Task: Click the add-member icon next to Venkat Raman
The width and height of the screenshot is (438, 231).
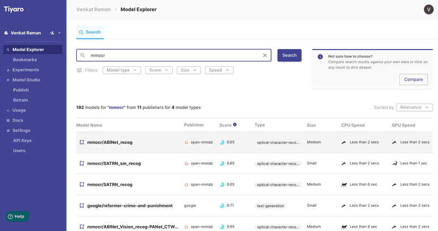Action: tap(52, 33)
